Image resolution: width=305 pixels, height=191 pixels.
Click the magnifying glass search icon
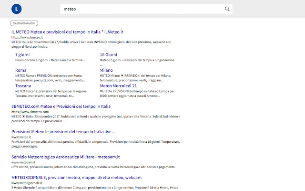[x=227, y=9]
